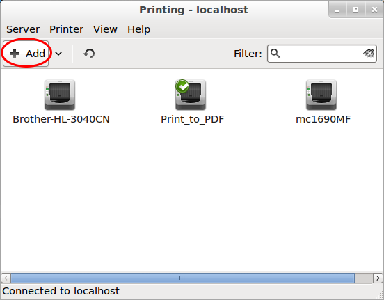Click the horizontal scrollbar thumb
The width and height of the screenshot is (384, 300).
click(182, 278)
